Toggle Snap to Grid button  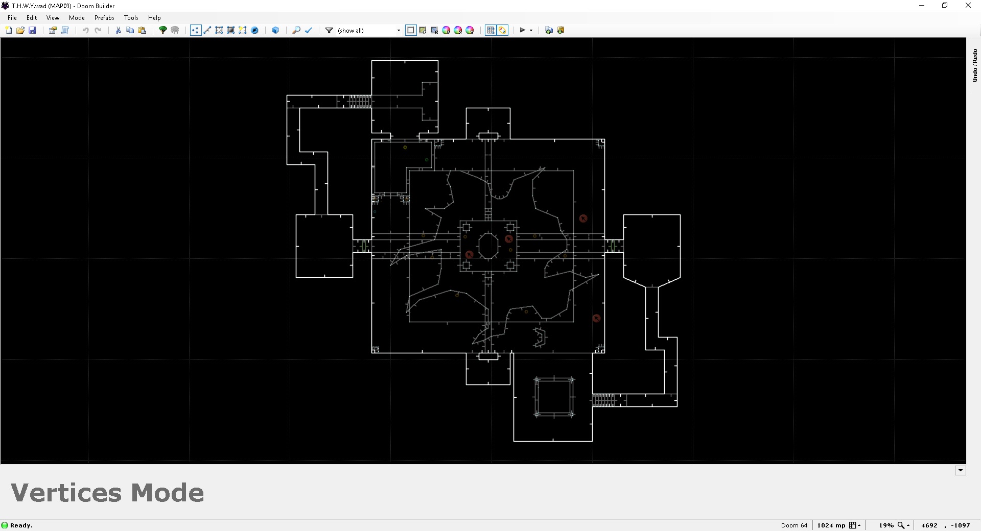(491, 30)
